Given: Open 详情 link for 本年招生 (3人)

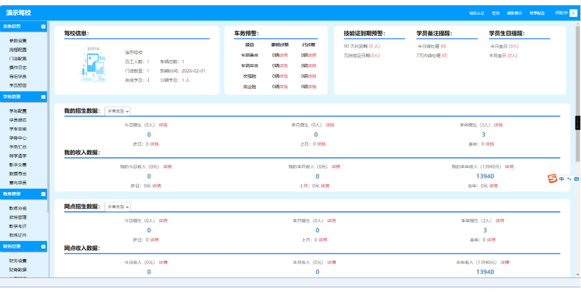Looking at the screenshot, I should (498, 125).
